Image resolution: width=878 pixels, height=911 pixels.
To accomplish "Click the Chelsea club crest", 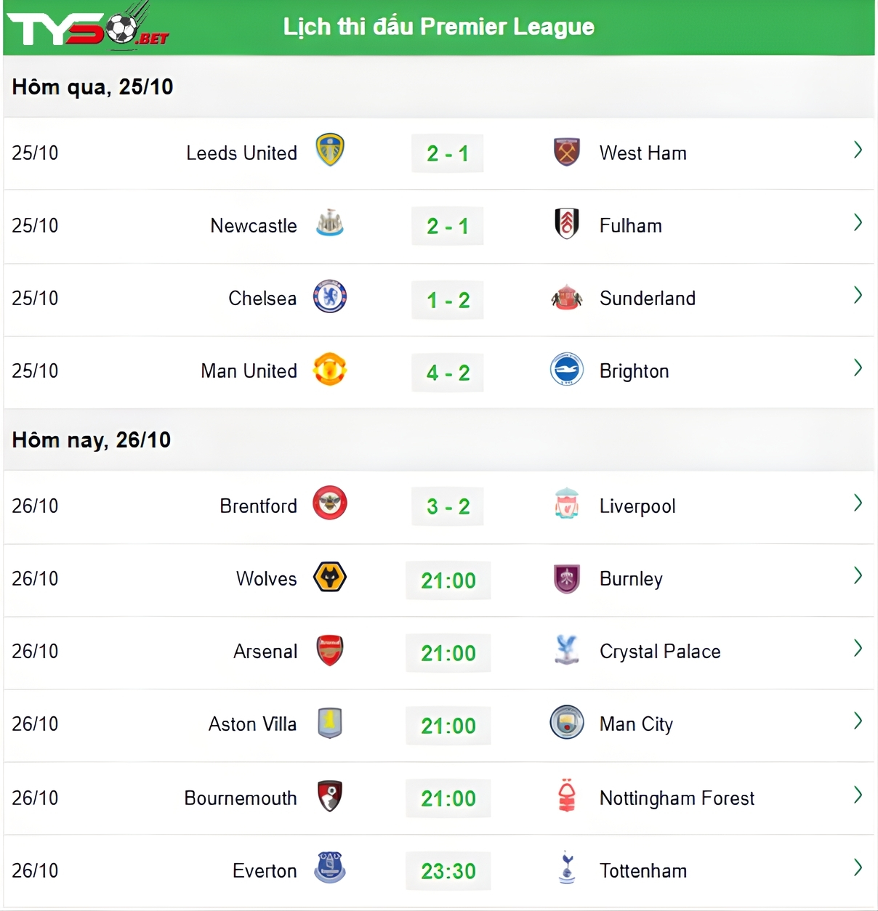I will [x=330, y=296].
